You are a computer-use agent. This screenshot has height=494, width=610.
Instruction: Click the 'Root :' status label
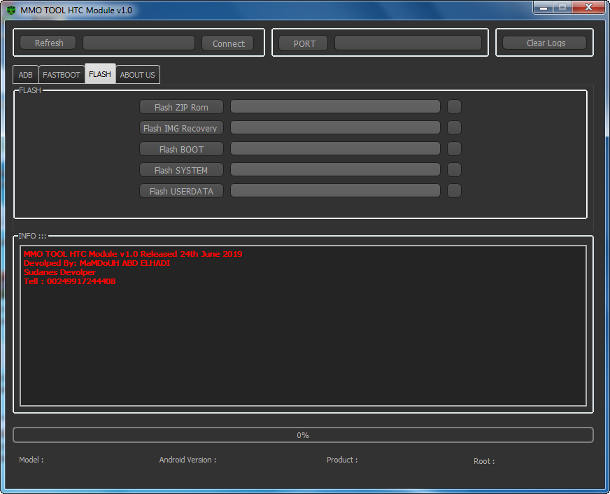[x=484, y=461]
